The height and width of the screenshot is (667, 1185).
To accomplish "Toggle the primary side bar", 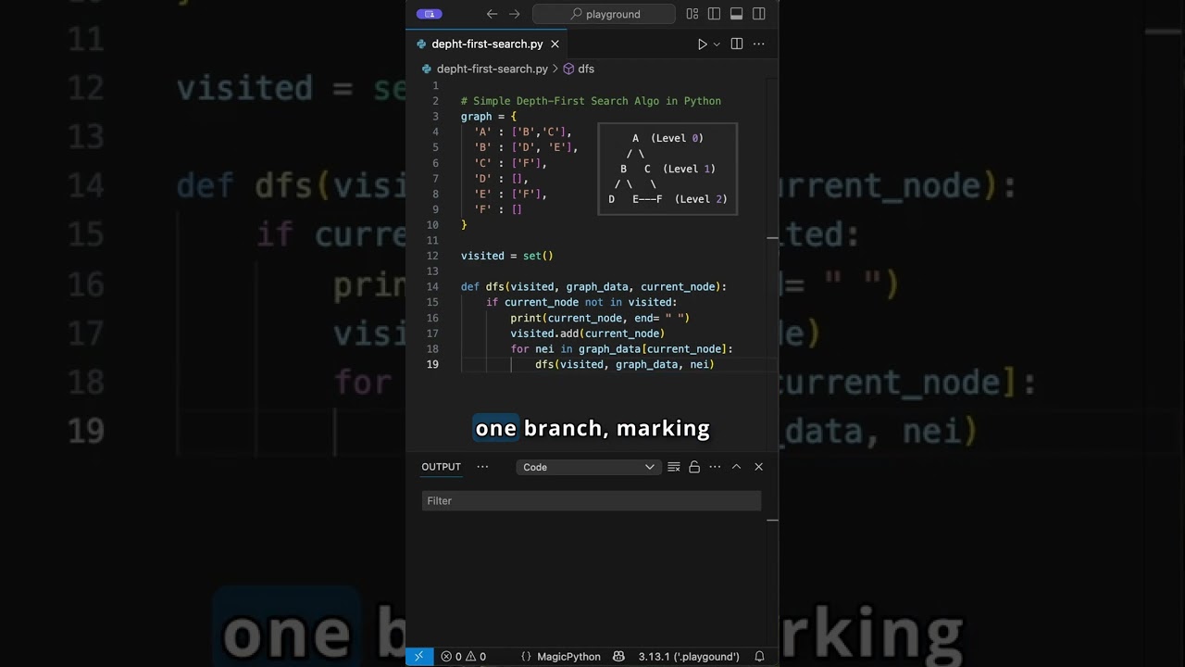I will click(x=714, y=14).
